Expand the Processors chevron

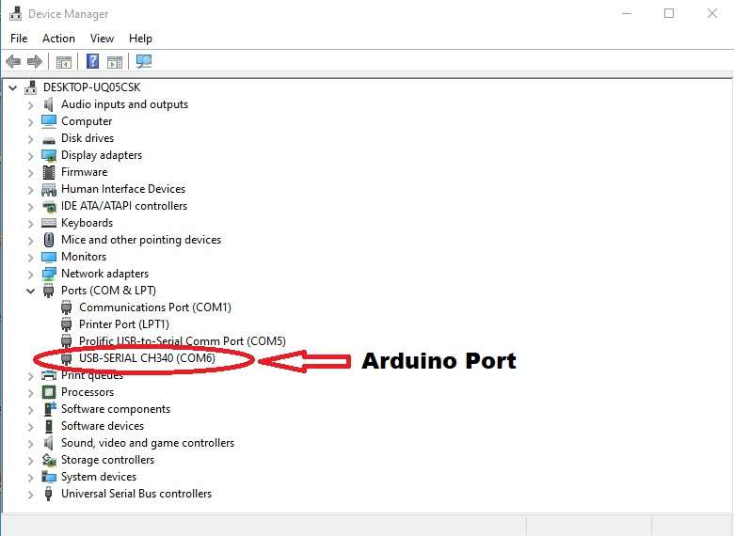[31, 393]
